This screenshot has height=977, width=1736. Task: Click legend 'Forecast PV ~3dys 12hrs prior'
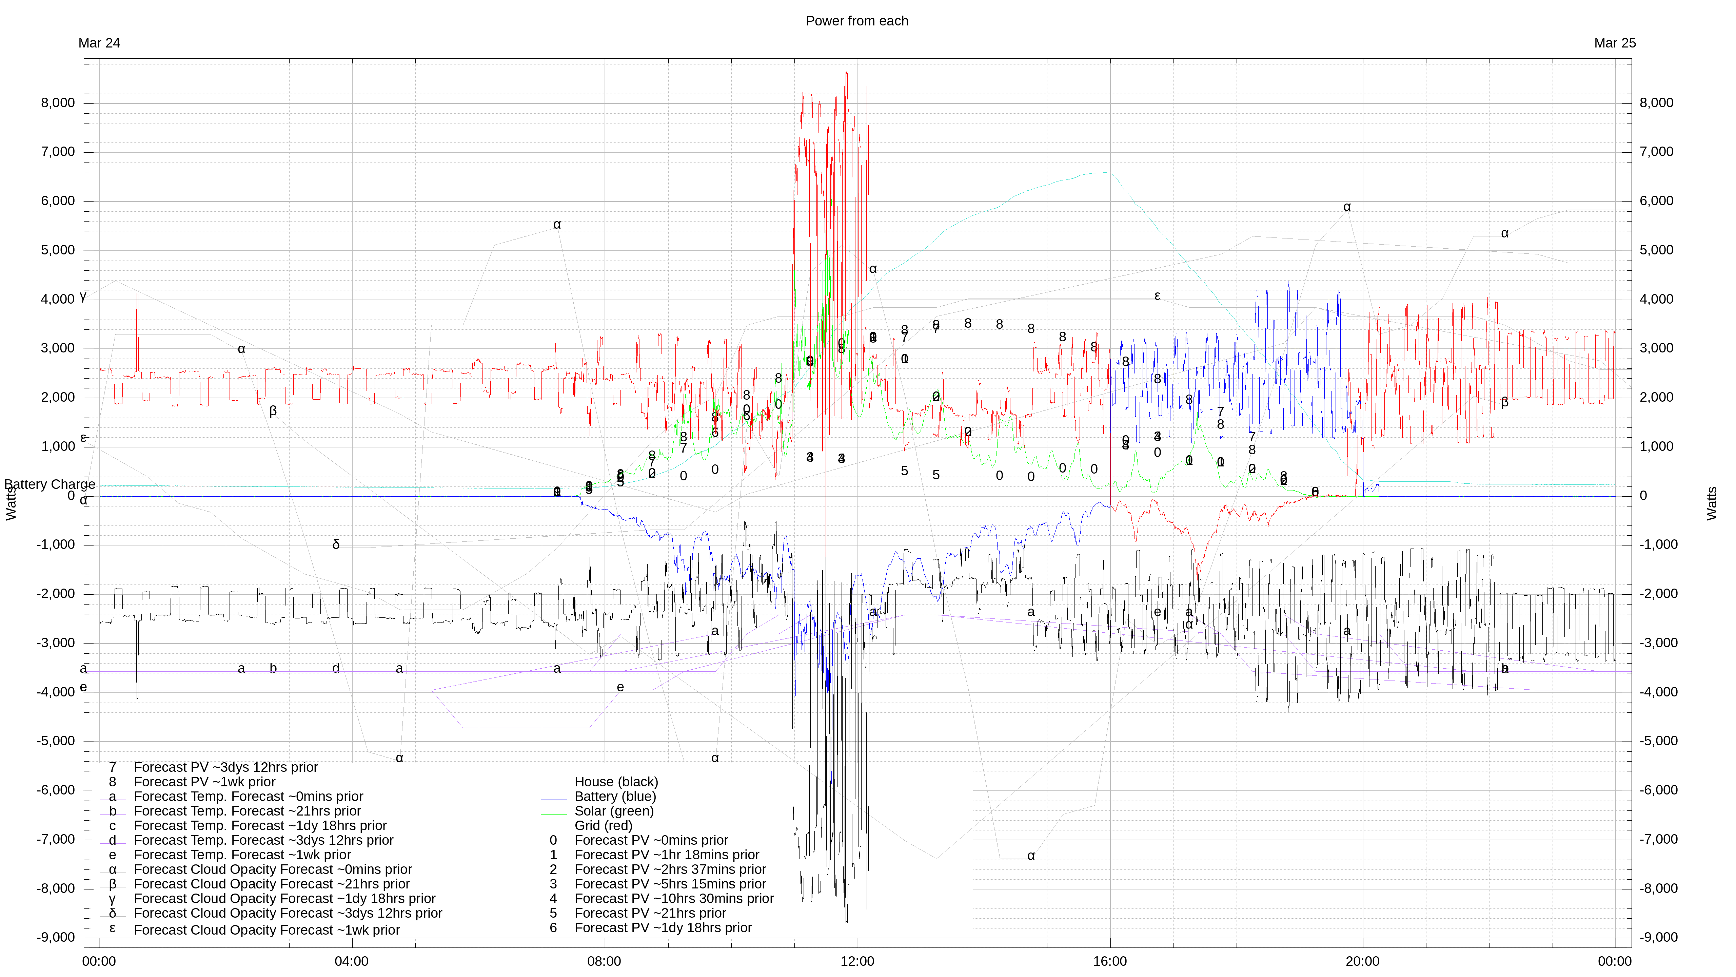pyautogui.click(x=226, y=767)
